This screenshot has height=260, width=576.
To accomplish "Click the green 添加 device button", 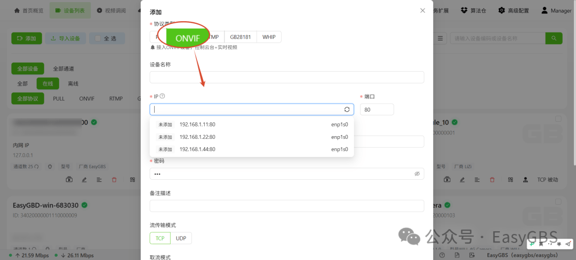I will [x=27, y=38].
